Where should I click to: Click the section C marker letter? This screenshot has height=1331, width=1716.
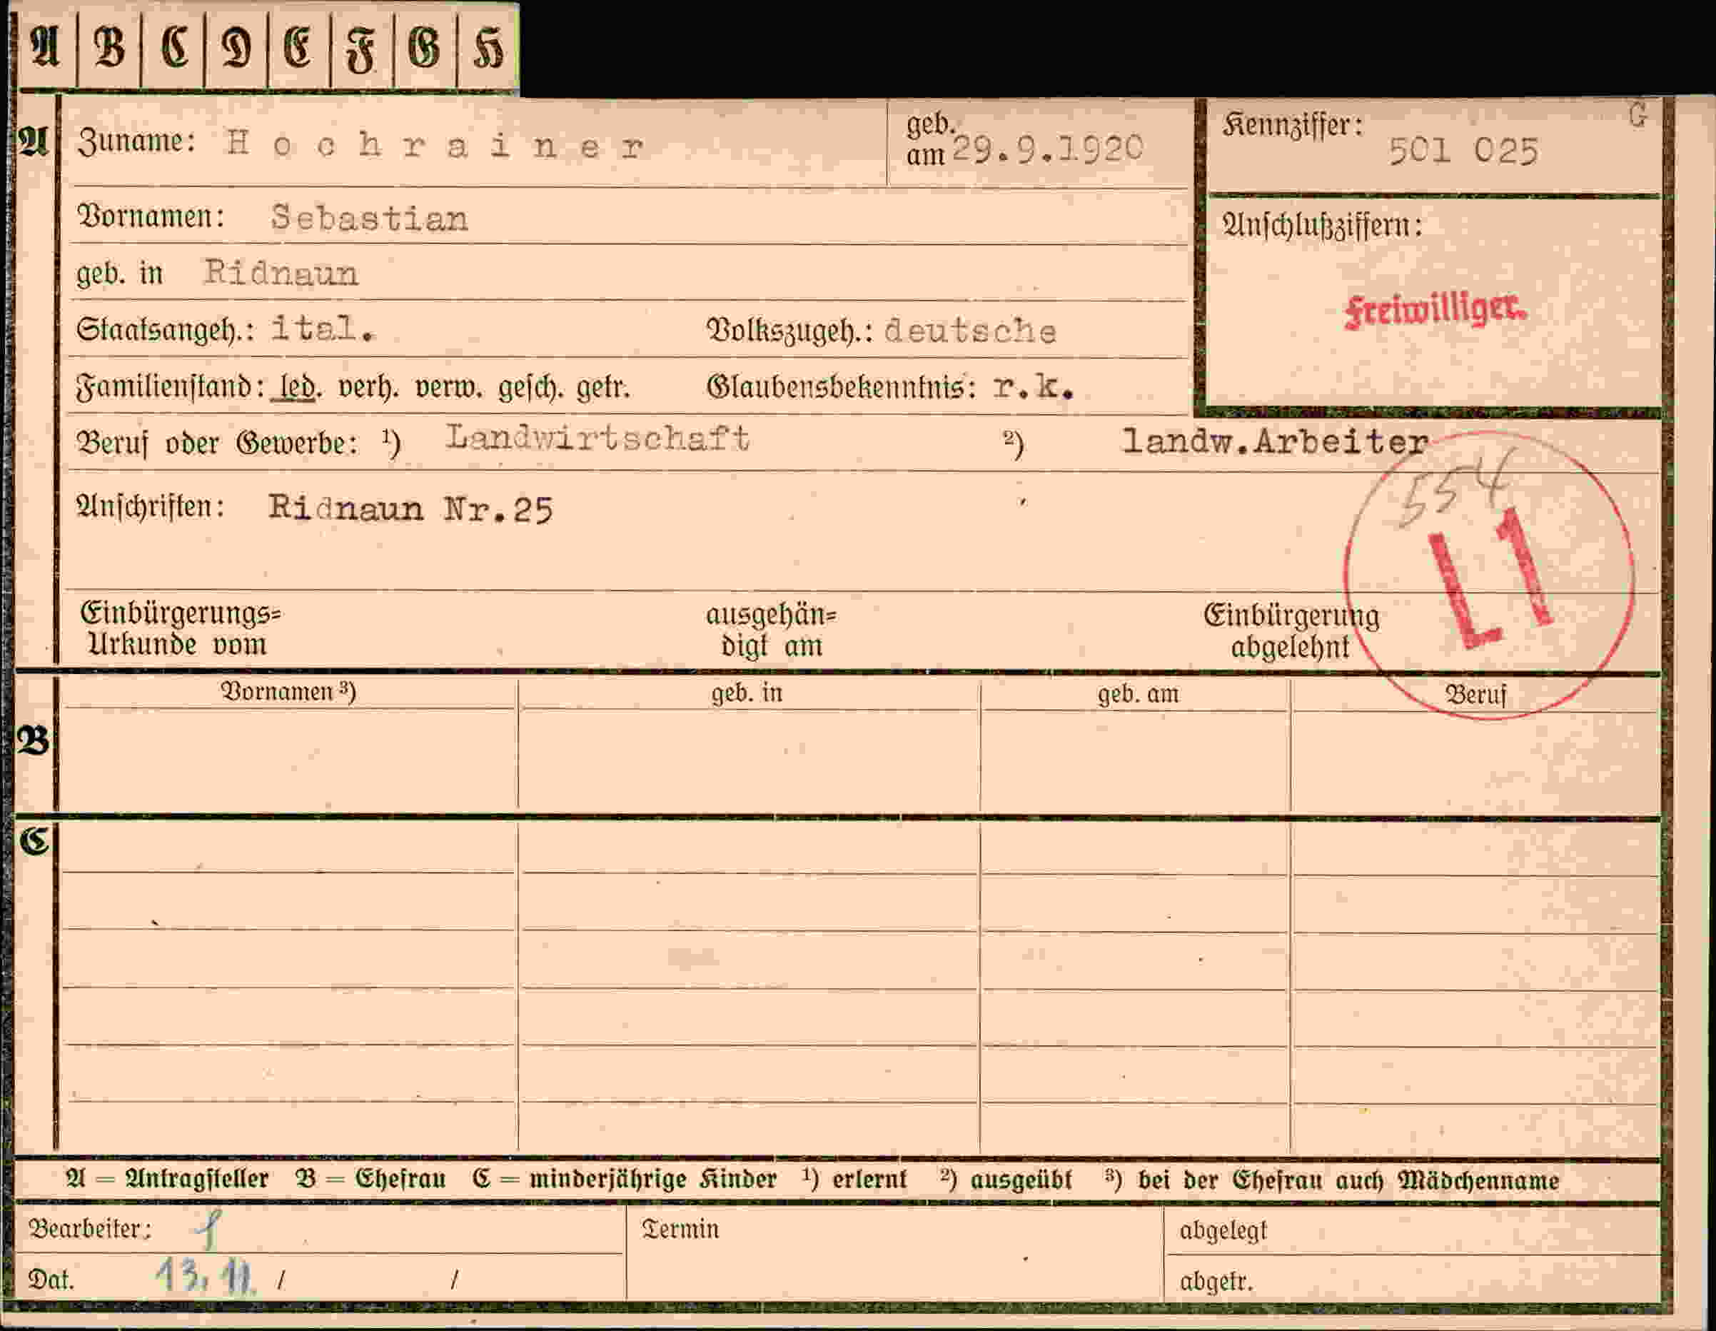34,842
